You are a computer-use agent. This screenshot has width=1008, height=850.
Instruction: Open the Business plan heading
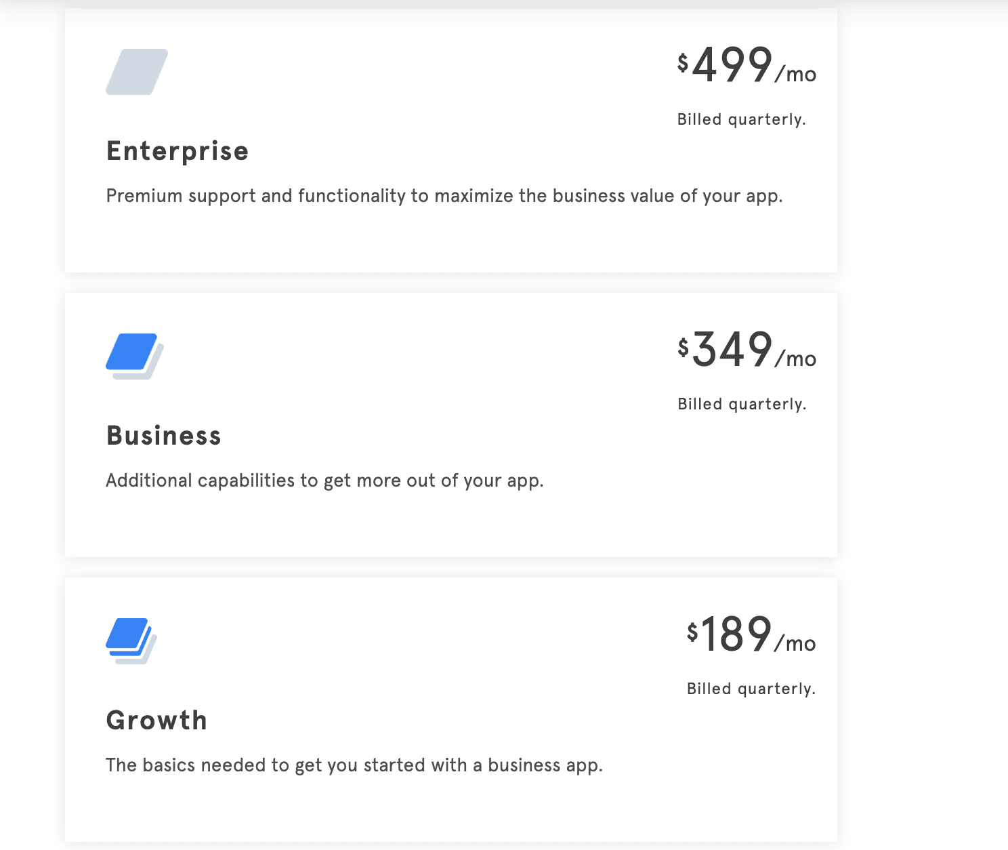pos(164,436)
